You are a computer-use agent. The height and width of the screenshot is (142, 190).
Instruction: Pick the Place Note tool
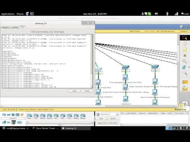tap(185, 50)
